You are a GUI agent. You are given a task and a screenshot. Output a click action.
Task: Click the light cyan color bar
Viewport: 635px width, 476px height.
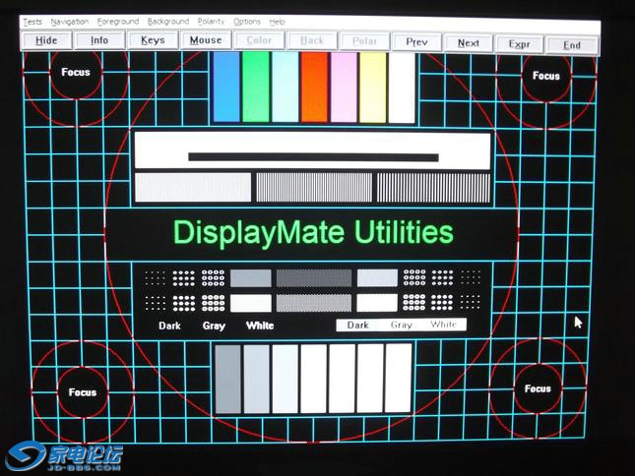(x=286, y=87)
